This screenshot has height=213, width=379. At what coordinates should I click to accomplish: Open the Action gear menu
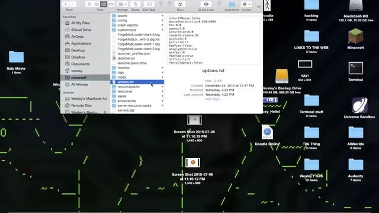click(x=246, y=4)
